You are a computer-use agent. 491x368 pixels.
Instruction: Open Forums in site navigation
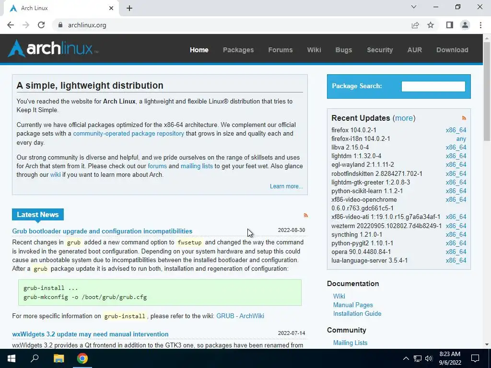[281, 50]
